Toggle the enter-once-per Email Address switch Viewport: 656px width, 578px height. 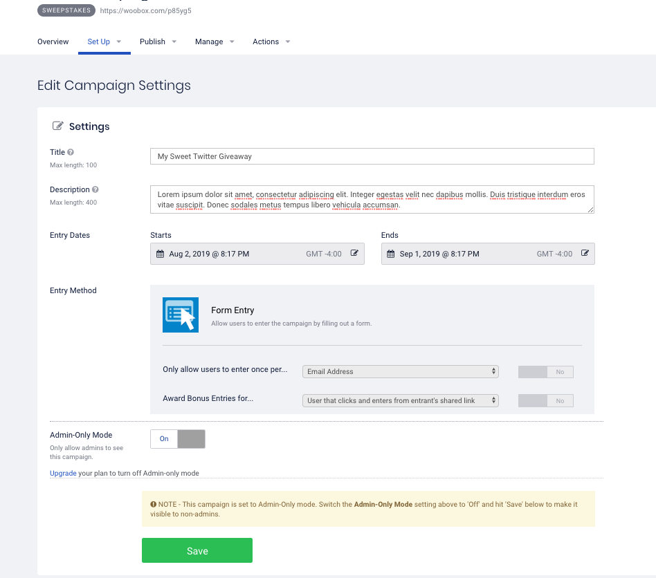pos(545,371)
